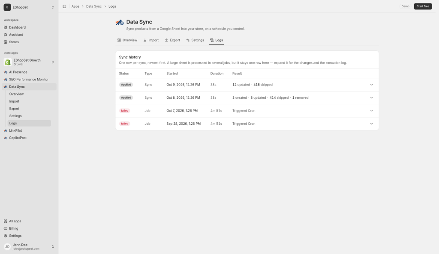Click the Import tab download icon

click(145, 40)
